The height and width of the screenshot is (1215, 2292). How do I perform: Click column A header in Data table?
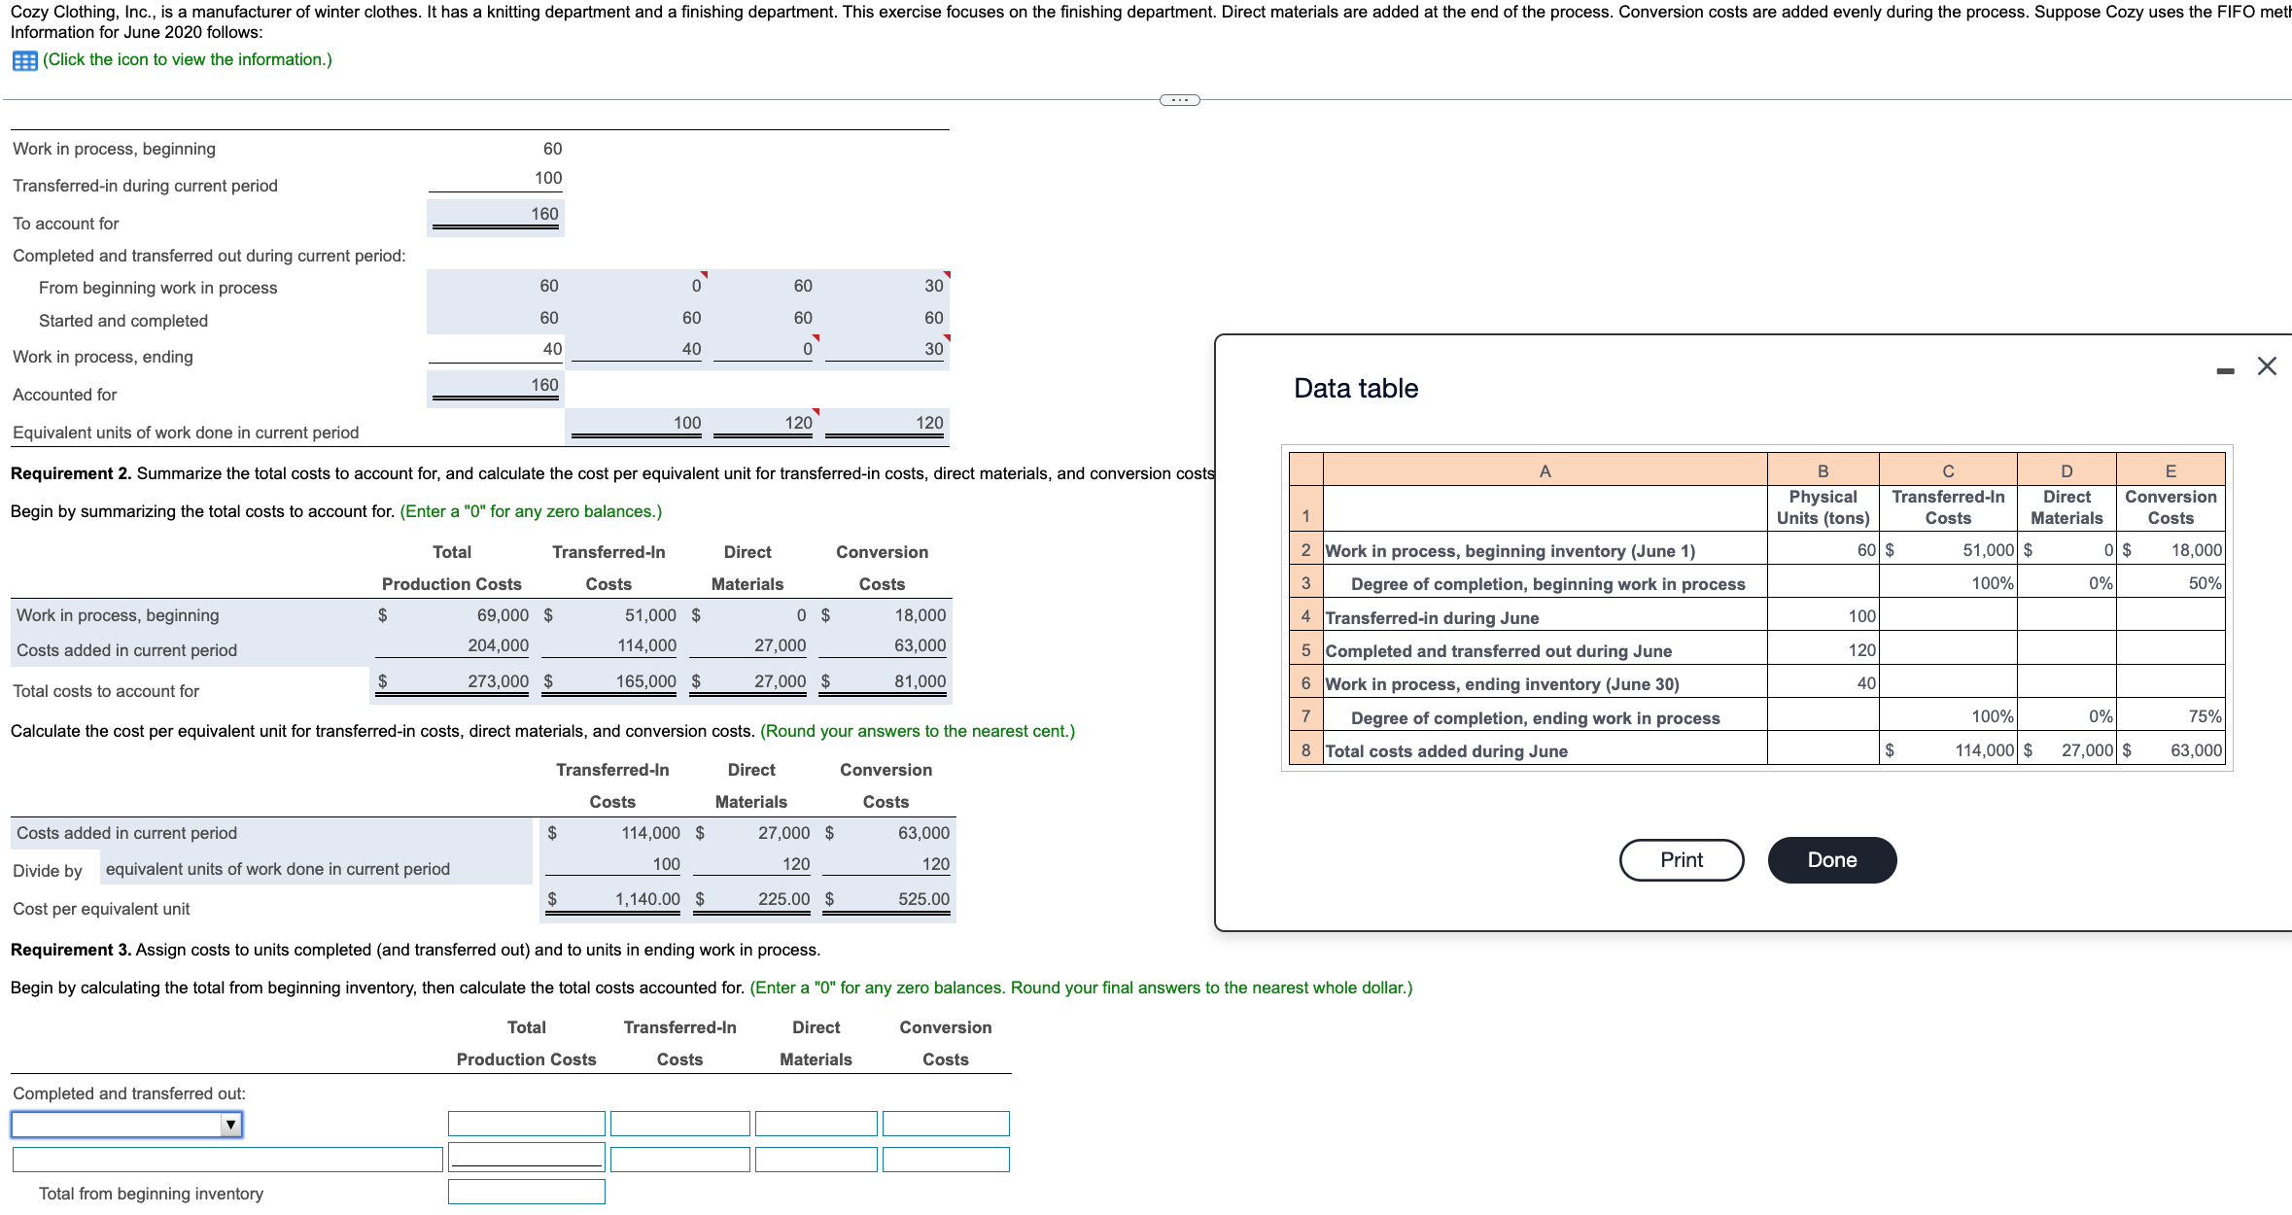pos(1545,471)
